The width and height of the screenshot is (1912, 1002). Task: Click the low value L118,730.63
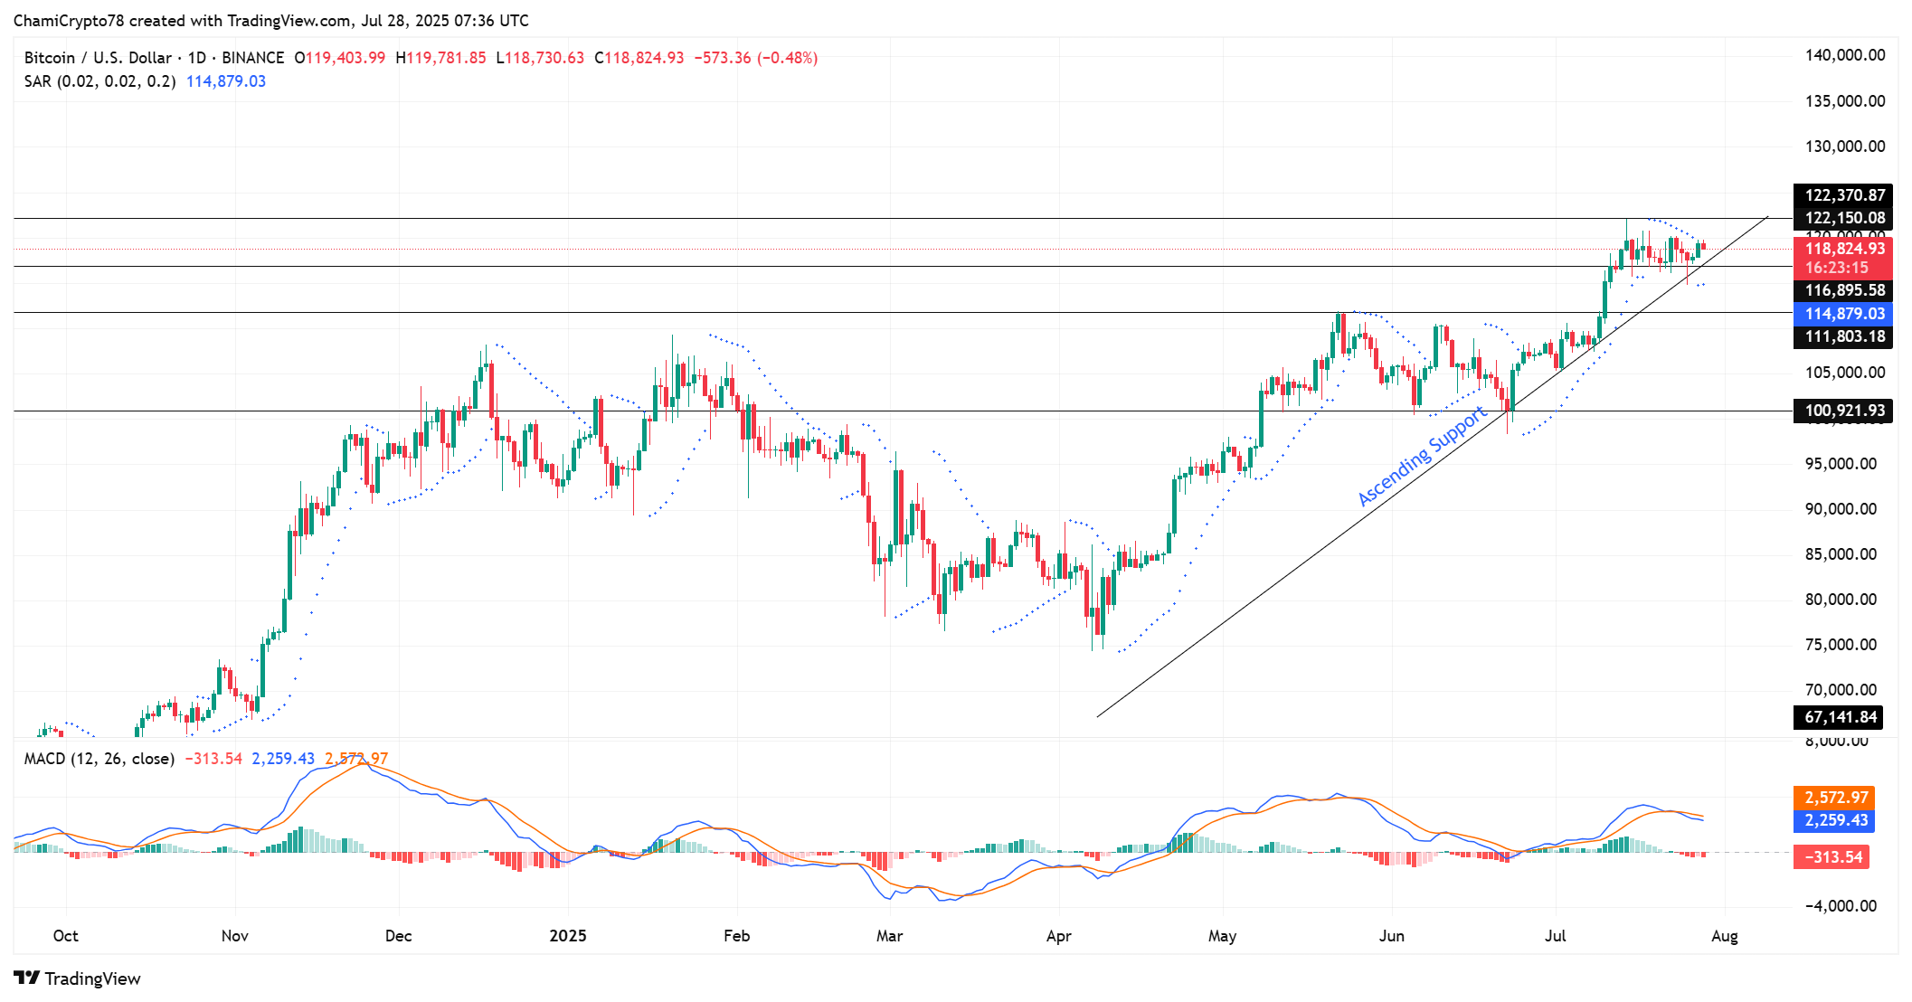tap(540, 58)
